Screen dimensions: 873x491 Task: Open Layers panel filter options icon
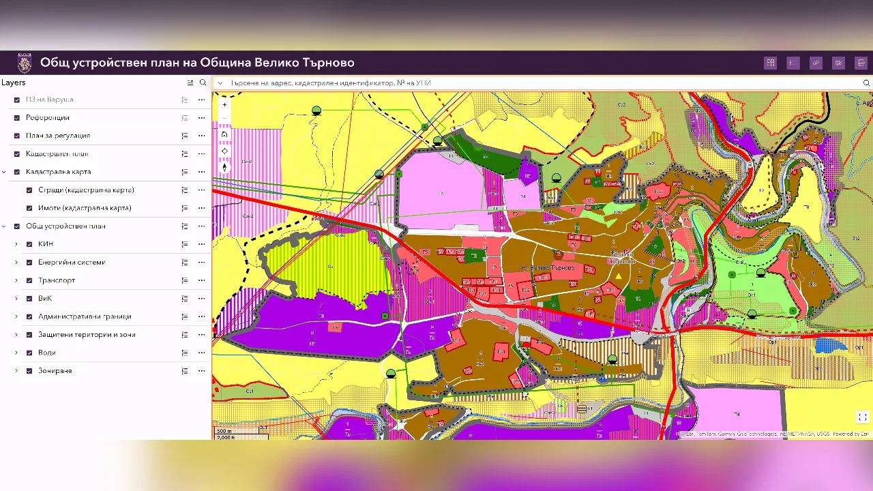pyautogui.click(x=190, y=83)
